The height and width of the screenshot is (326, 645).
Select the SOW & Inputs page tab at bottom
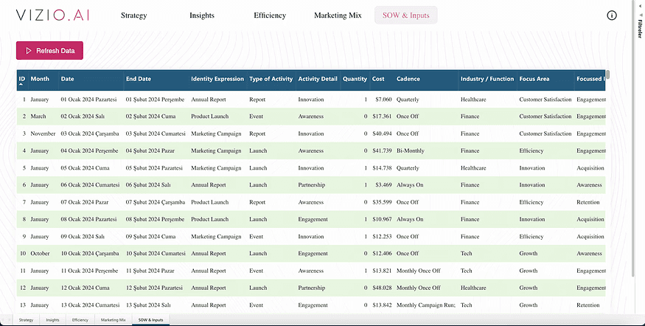[x=150, y=320]
